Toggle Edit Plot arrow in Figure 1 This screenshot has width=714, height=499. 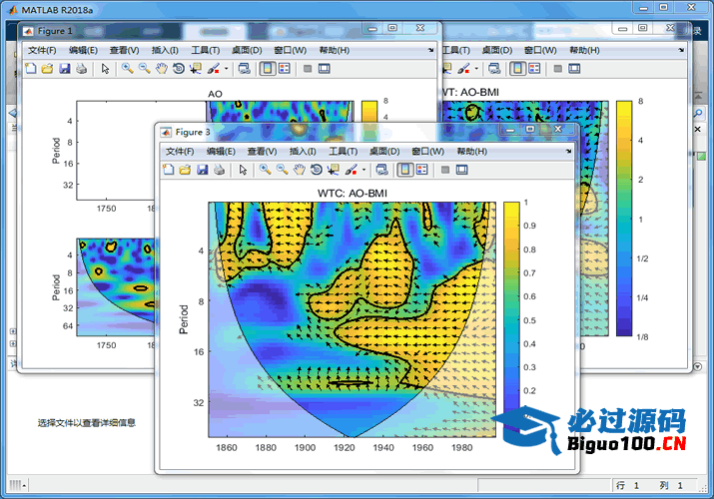104,69
